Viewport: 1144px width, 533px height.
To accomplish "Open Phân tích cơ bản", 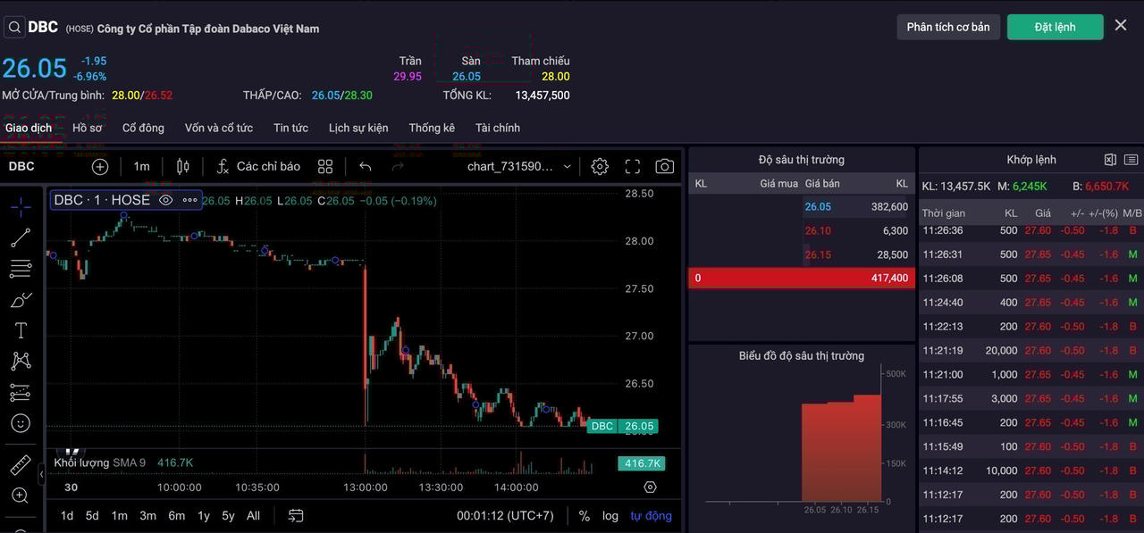I will click(x=947, y=27).
